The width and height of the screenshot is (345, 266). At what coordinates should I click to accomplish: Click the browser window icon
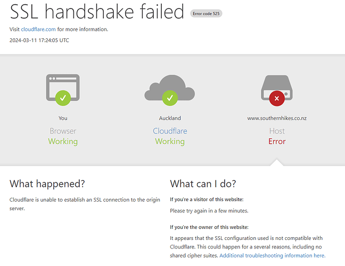63,87
